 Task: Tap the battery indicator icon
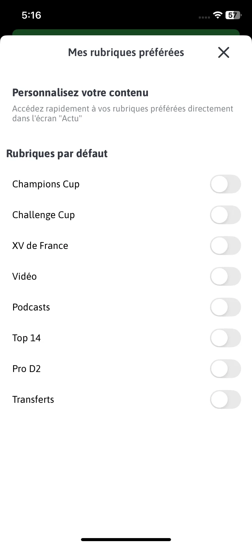point(233,15)
